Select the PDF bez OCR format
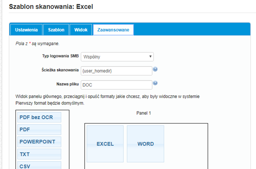Screen dimensions: 256x169 [x=39, y=117]
